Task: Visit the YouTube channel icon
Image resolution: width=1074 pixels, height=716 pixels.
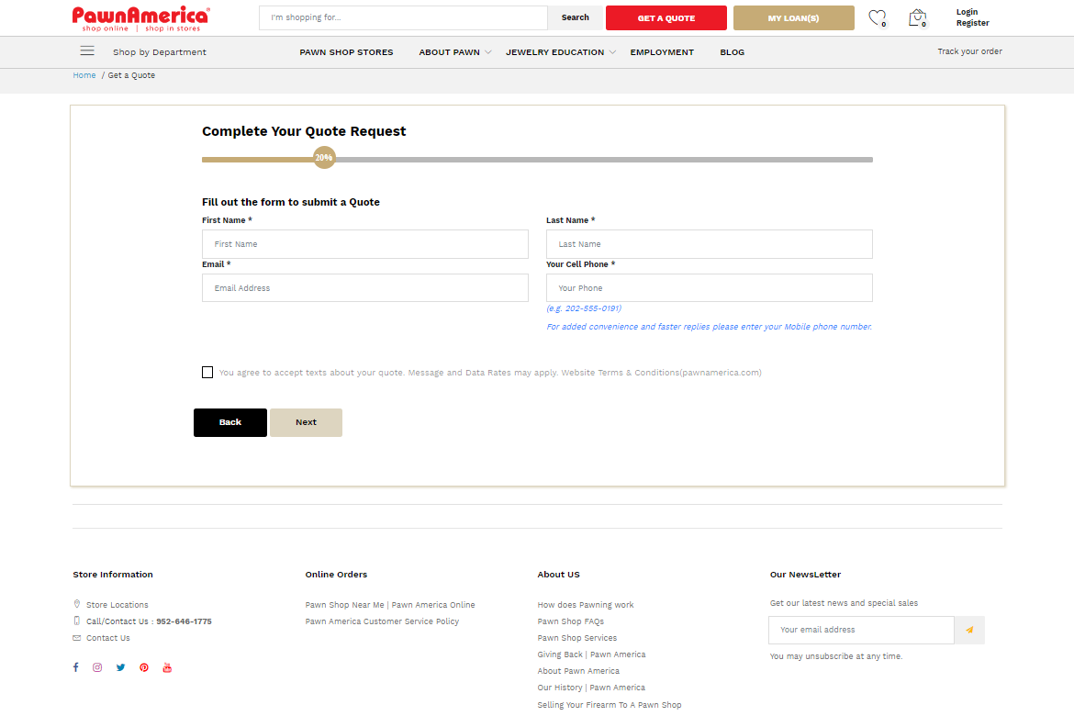Action: [167, 667]
